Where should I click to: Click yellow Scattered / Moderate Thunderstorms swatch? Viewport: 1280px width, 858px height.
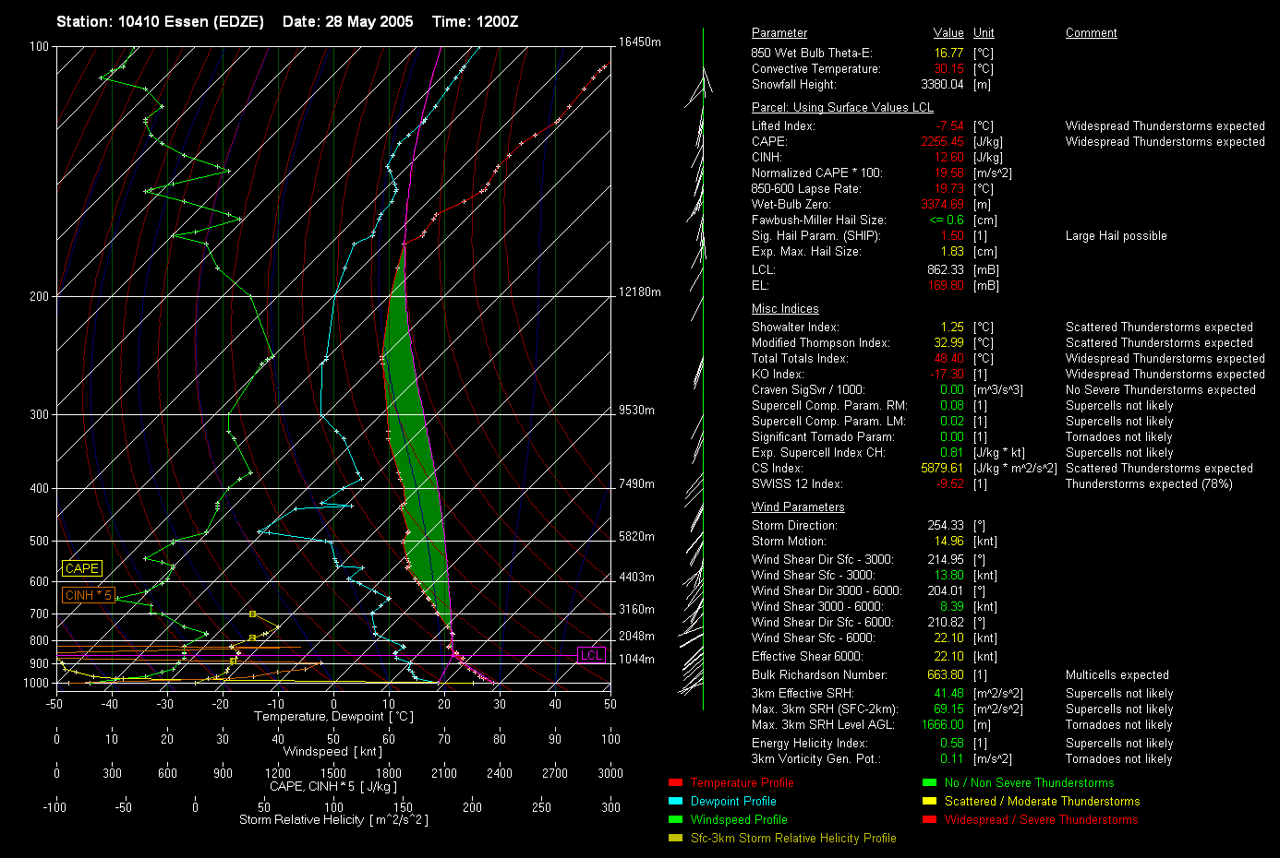[x=929, y=801]
